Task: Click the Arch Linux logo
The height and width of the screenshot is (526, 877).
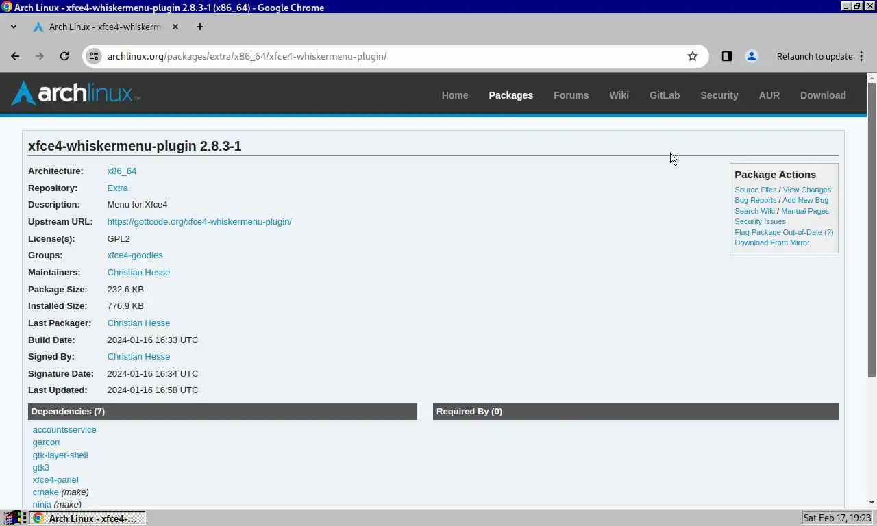Action: [x=75, y=93]
